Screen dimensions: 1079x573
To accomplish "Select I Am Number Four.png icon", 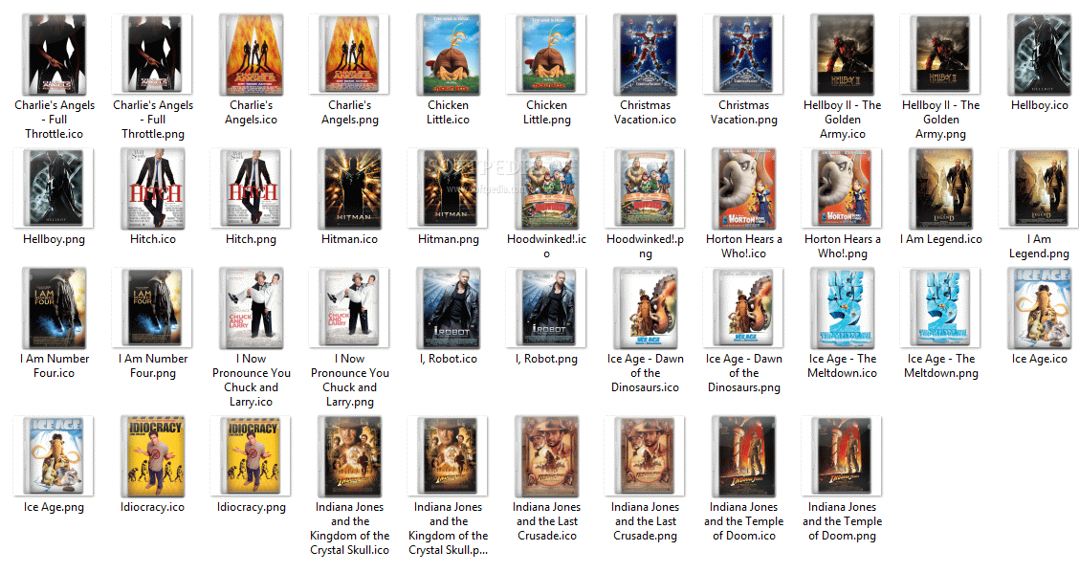I will pyautogui.click(x=153, y=307).
